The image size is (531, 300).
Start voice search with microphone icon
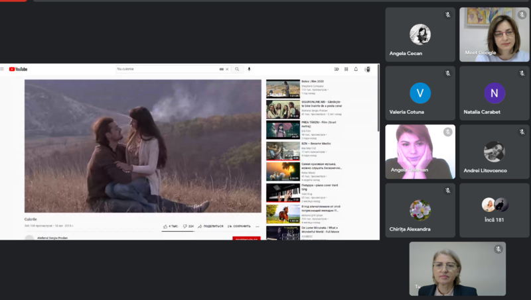click(250, 69)
